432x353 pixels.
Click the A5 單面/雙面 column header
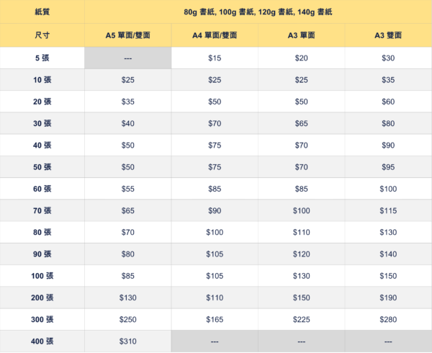(128, 35)
